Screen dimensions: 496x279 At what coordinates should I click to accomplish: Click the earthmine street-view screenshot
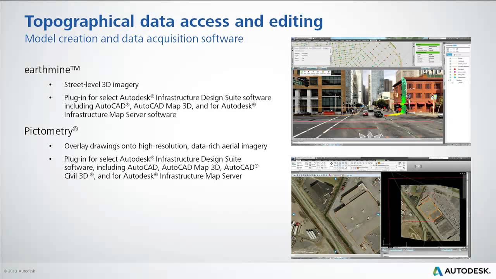point(381,91)
